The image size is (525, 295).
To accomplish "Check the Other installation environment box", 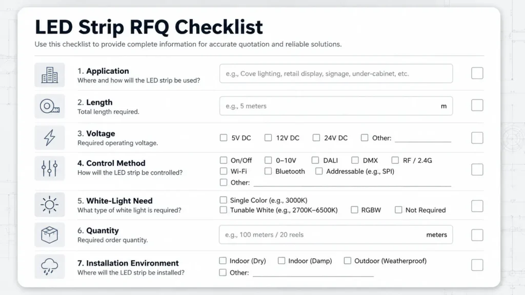I will [x=223, y=272].
